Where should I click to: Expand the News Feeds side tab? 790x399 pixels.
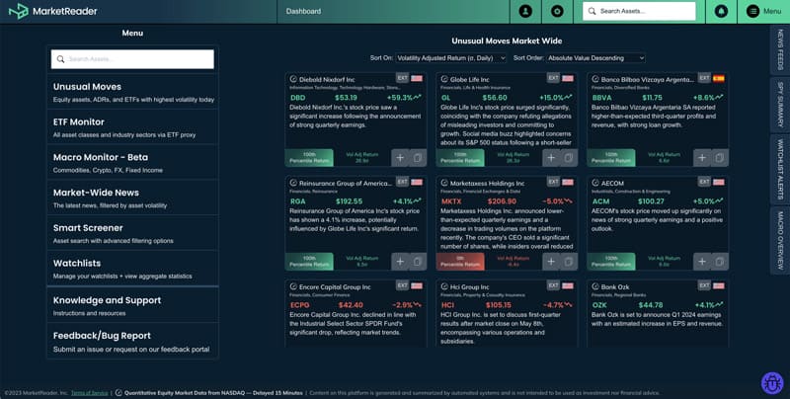pos(780,49)
